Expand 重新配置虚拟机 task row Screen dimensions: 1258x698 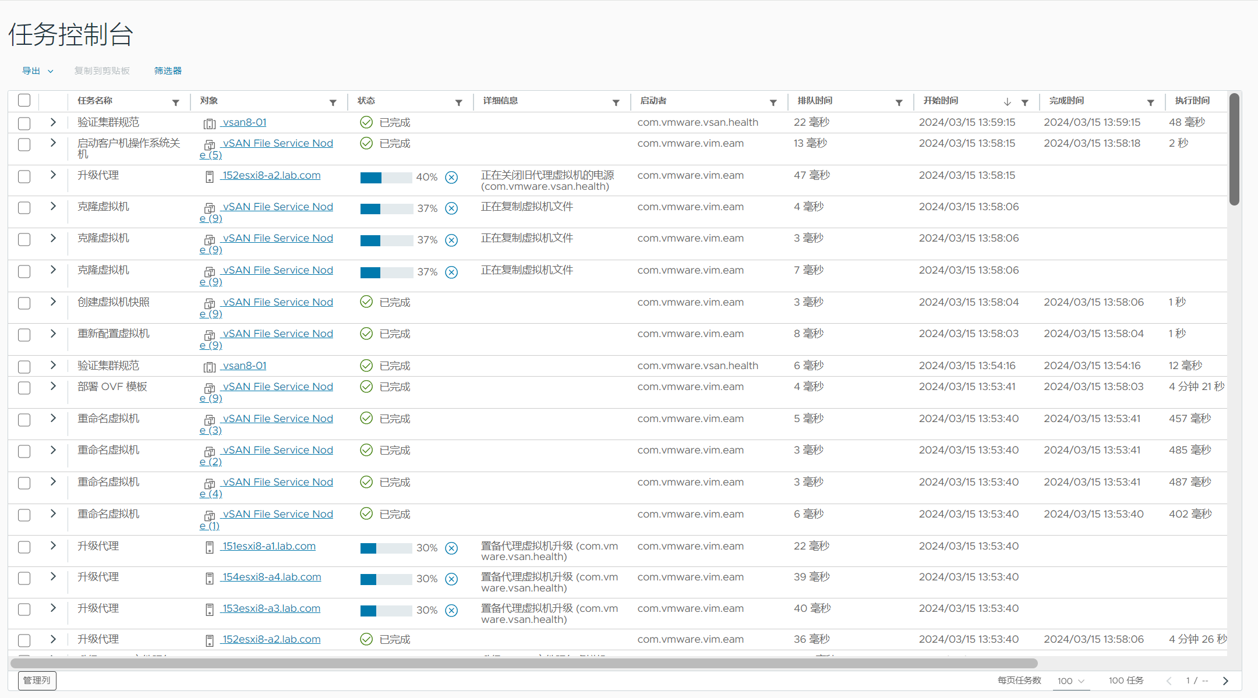point(53,333)
